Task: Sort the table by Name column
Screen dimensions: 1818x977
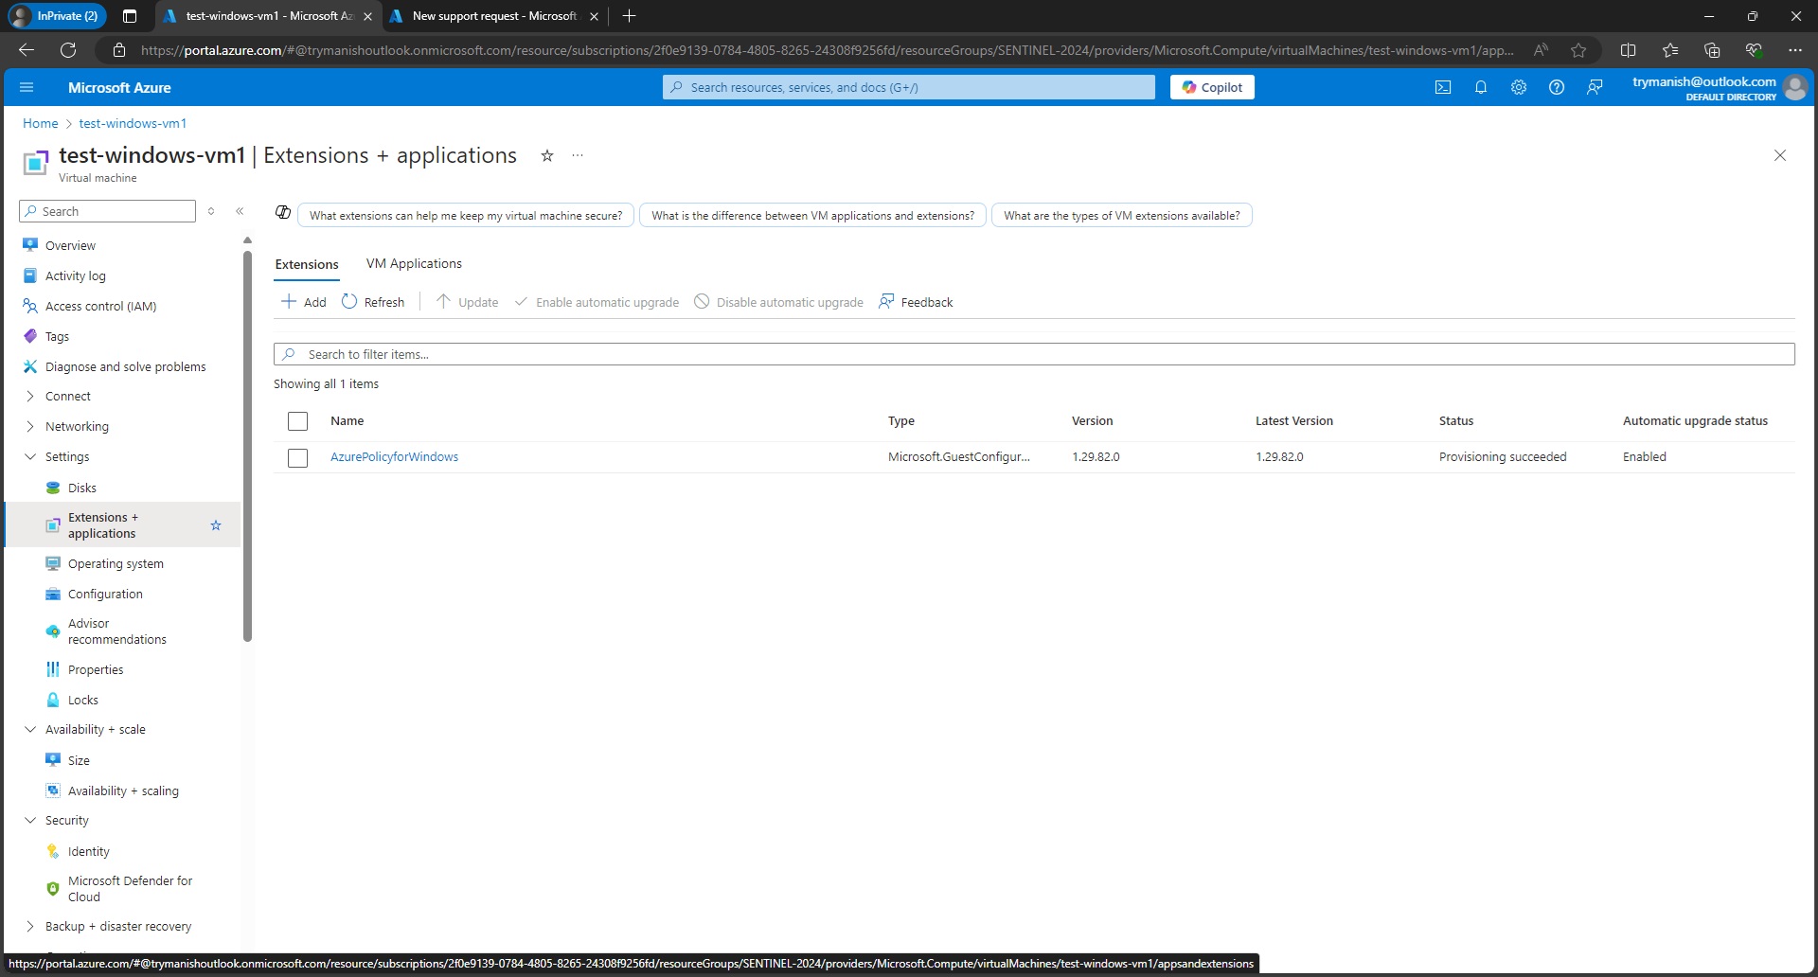Action: pyautogui.click(x=347, y=421)
